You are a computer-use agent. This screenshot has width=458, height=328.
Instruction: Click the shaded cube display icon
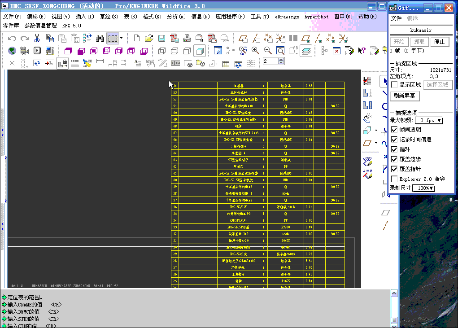(200, 51)
